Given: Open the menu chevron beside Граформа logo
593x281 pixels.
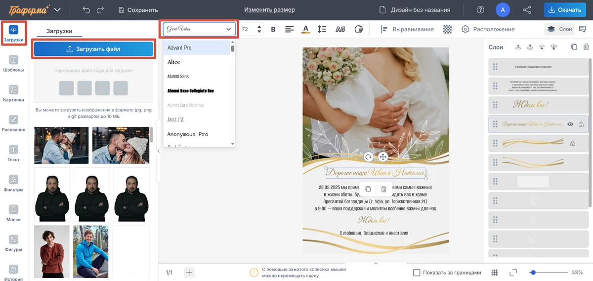Looking at the screenshot, I should click(x=57, y=10).
